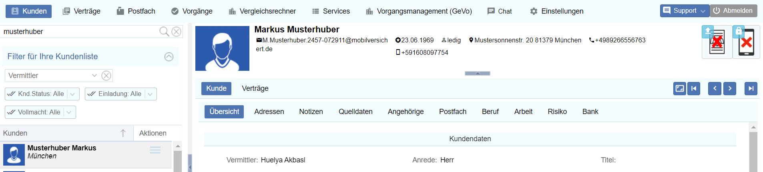Toggle fullscreen view of customer panel

click(x=680, y=88)
